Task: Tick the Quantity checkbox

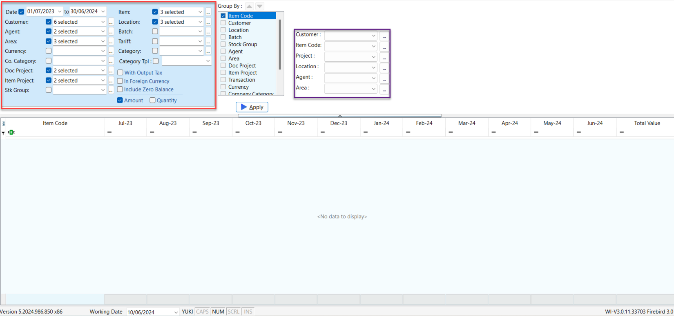Action: click(x=152, y=101)
